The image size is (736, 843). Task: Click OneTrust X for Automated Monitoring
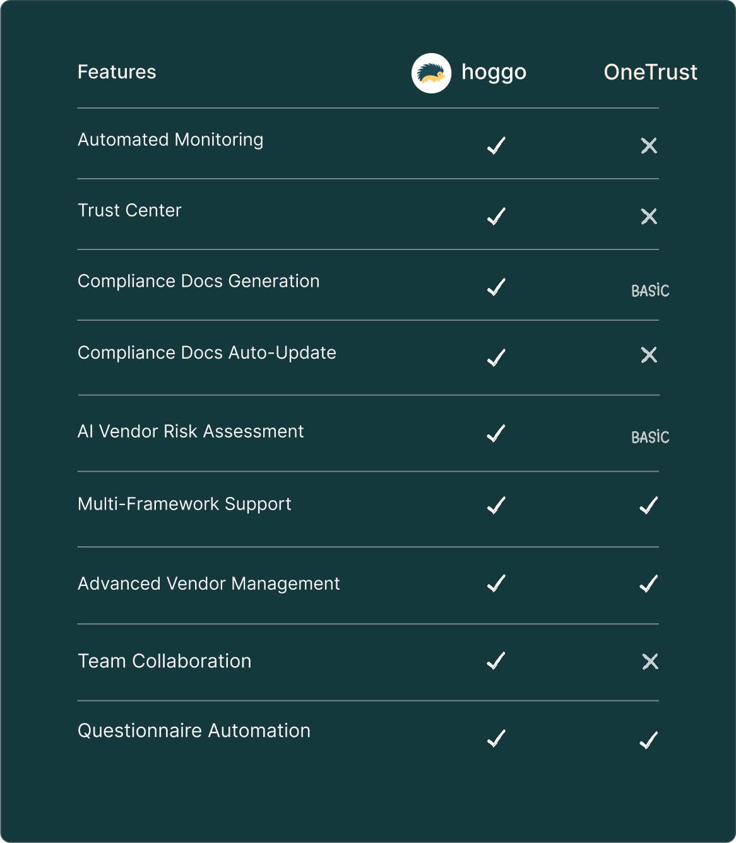[649, 146]
